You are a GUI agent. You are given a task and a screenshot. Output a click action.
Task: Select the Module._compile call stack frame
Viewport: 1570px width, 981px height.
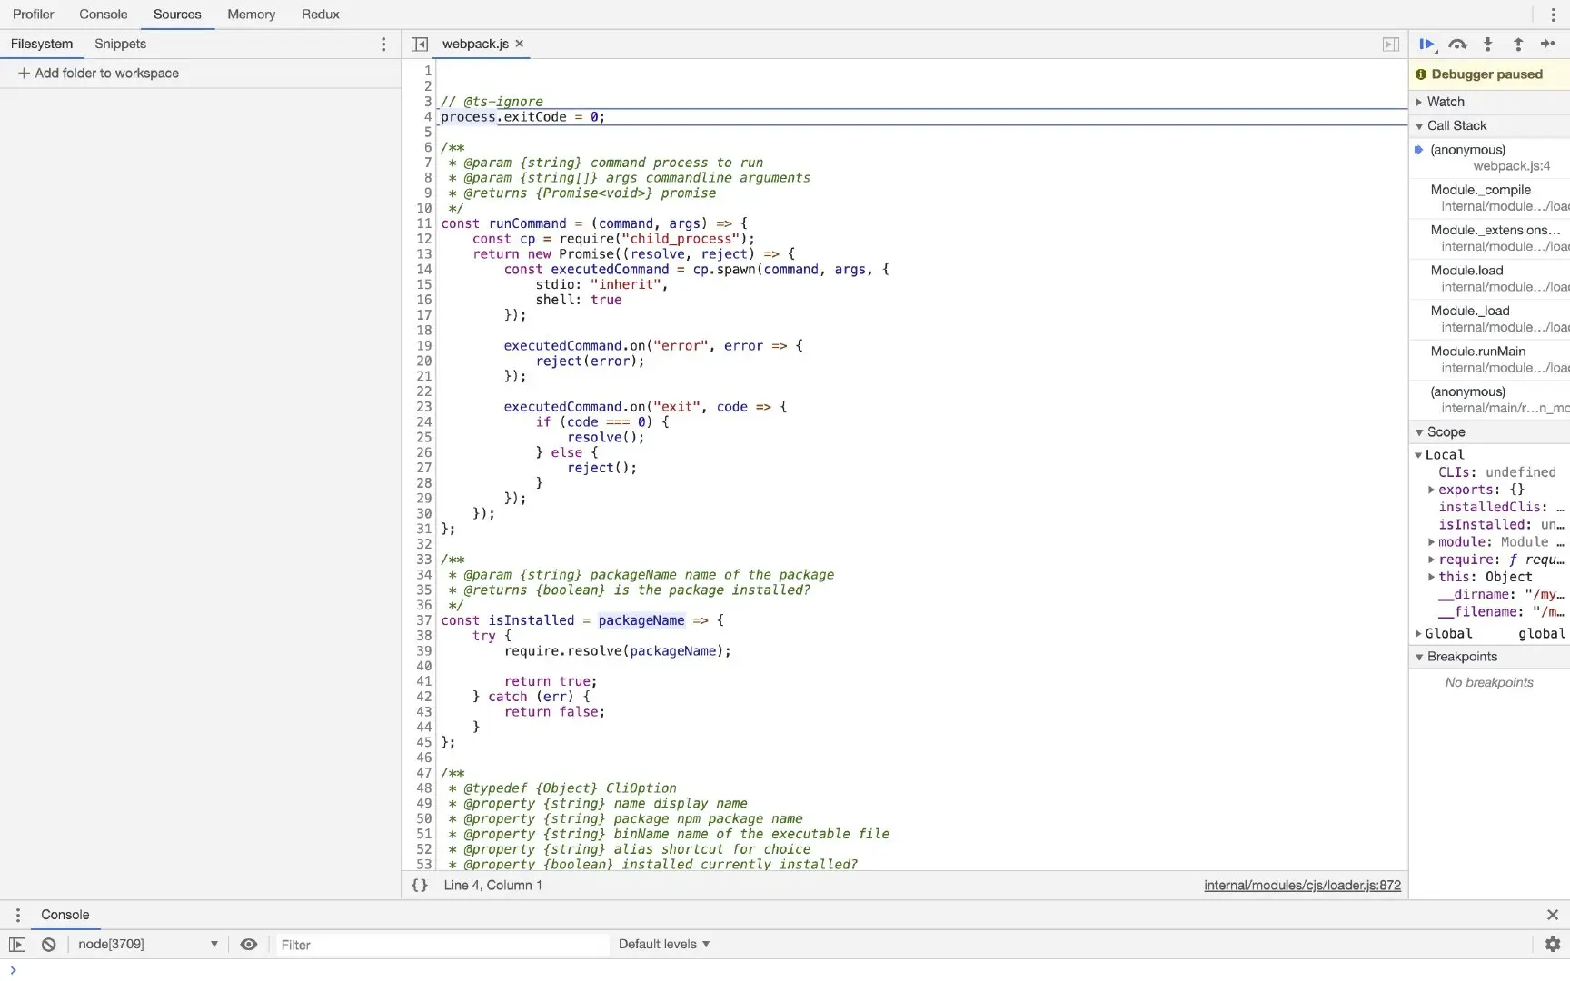(1490, 198)
